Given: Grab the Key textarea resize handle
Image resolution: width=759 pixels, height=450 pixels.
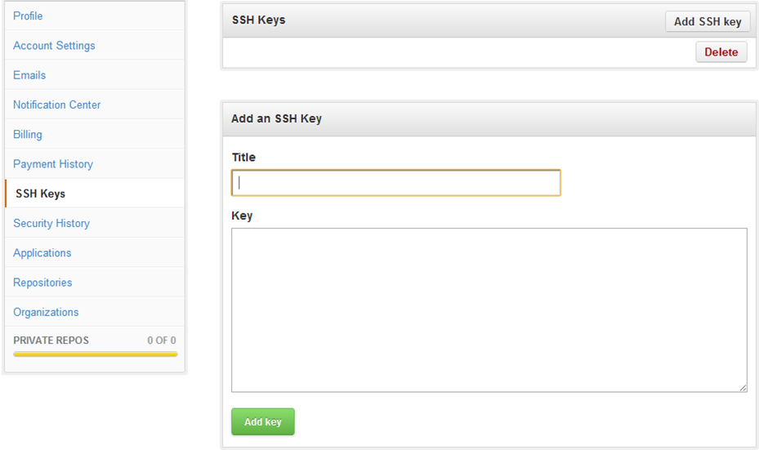Looking at the screenshot, I should click(x=743, y=388).
